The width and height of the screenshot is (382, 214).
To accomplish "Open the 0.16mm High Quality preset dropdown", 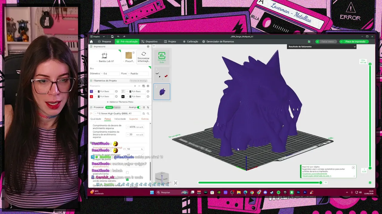I will coord(117,114).
